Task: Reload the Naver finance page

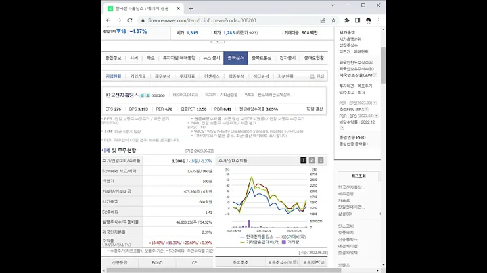Action: click(x=129, y=20)
